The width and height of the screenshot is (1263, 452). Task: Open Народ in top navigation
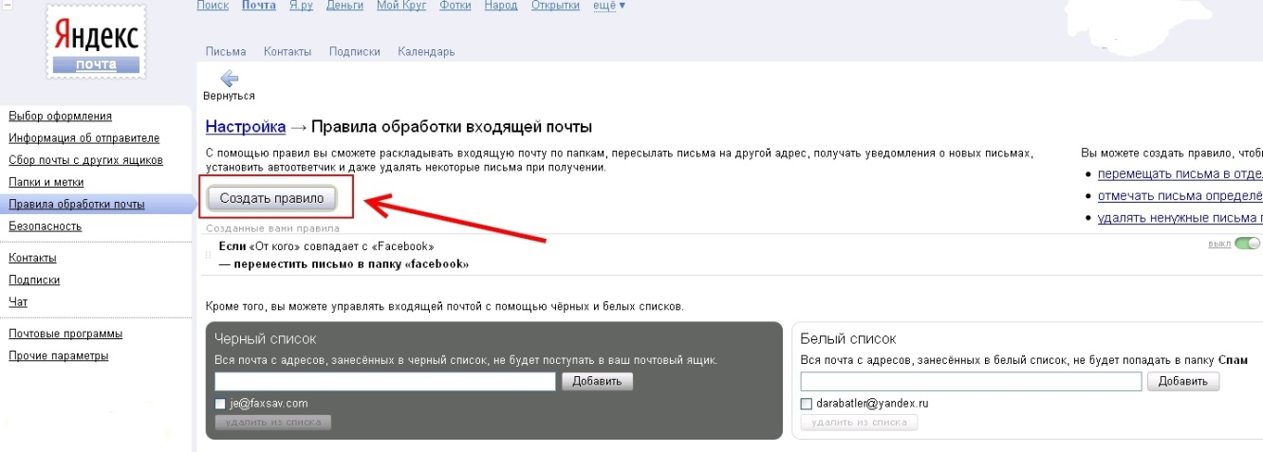503,7
